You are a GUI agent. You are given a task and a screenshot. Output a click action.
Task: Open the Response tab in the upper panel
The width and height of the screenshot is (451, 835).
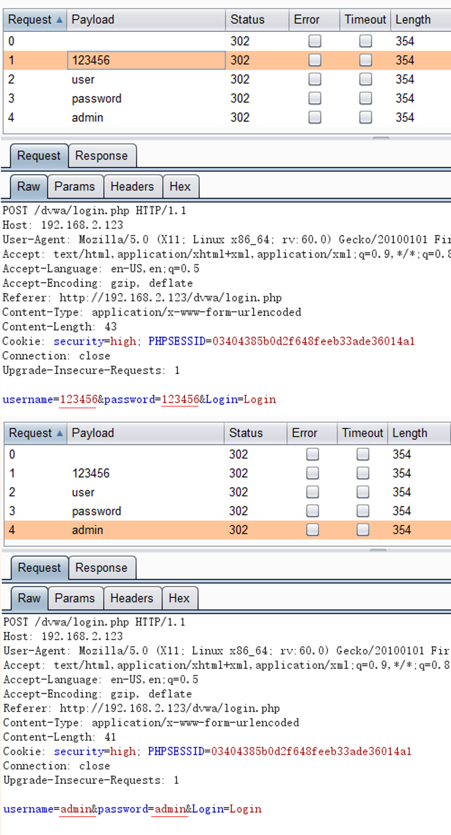coord(102,156)
